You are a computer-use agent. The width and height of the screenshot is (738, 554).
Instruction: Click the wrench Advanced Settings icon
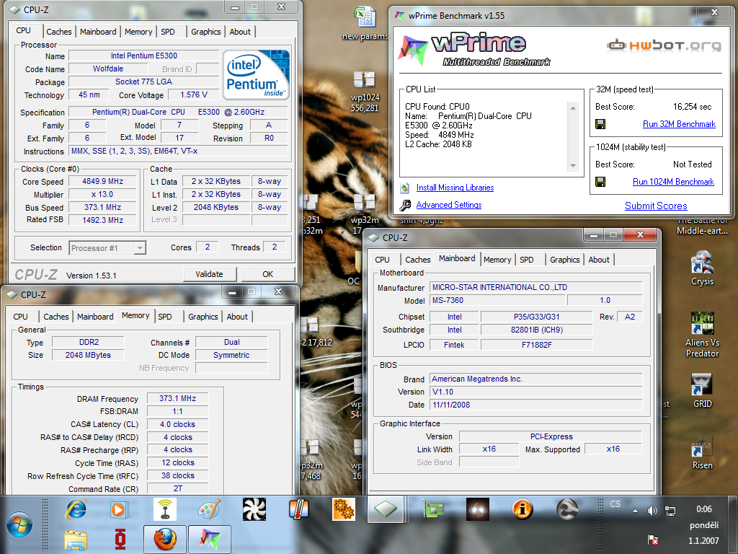(405, 205)
